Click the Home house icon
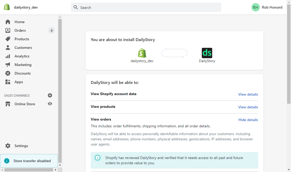The width and height of the screenshot is (291, 172). tap(8, 22)
